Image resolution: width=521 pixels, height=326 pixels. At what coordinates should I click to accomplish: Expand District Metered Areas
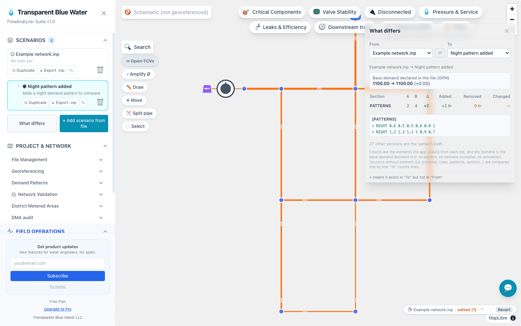tap(58, 206)
